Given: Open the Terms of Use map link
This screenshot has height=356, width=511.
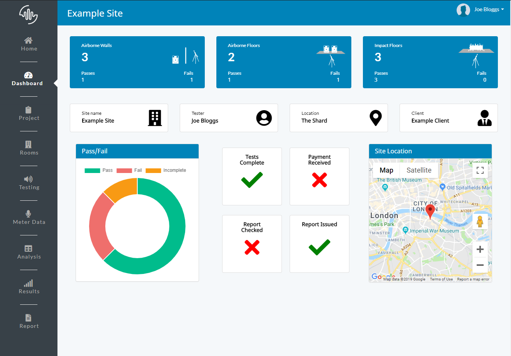Looking at the screenshot, I should click(441, 279).
